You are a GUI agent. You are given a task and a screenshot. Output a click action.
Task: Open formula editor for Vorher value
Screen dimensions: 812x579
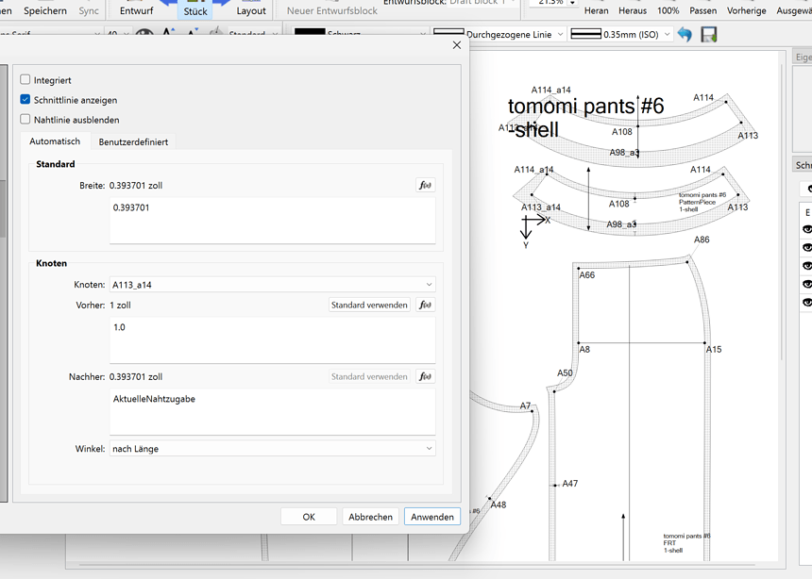425,306
